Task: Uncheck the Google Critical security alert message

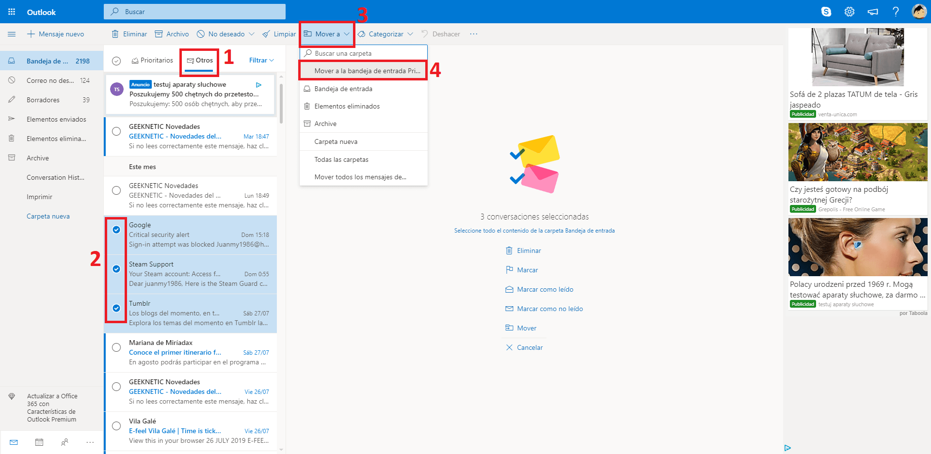Action: click(116, 230)
